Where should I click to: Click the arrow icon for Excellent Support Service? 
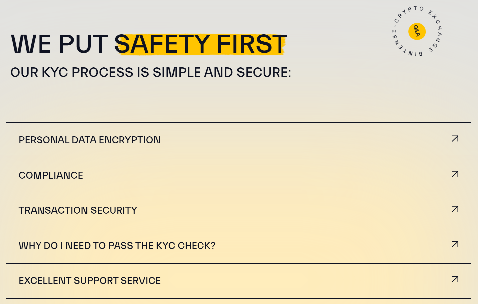coord(455,279)
